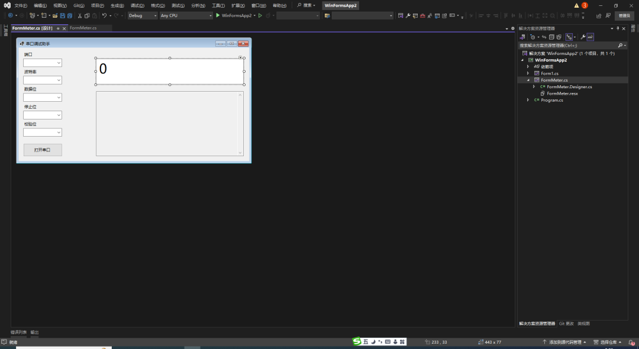Click the warning notification badge icon
Viewport: 639px width, 349px height.
coord(577,5)
